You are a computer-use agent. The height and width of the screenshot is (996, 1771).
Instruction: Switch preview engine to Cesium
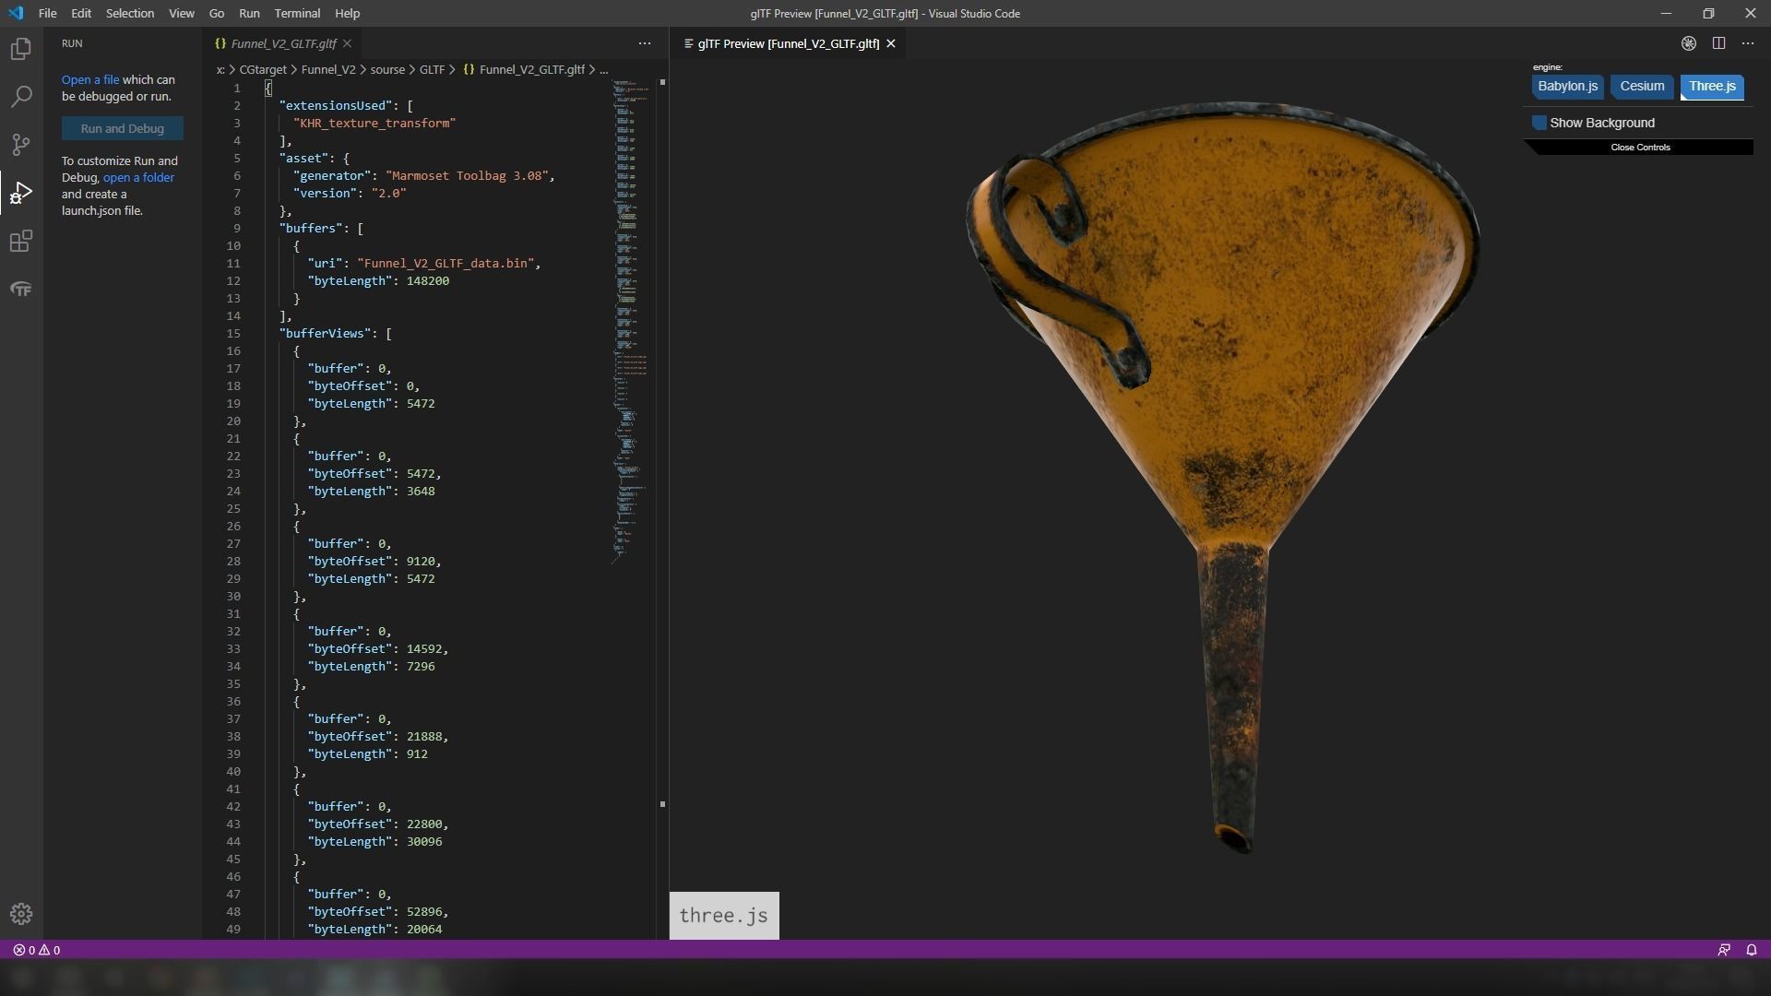point(1642,87)
